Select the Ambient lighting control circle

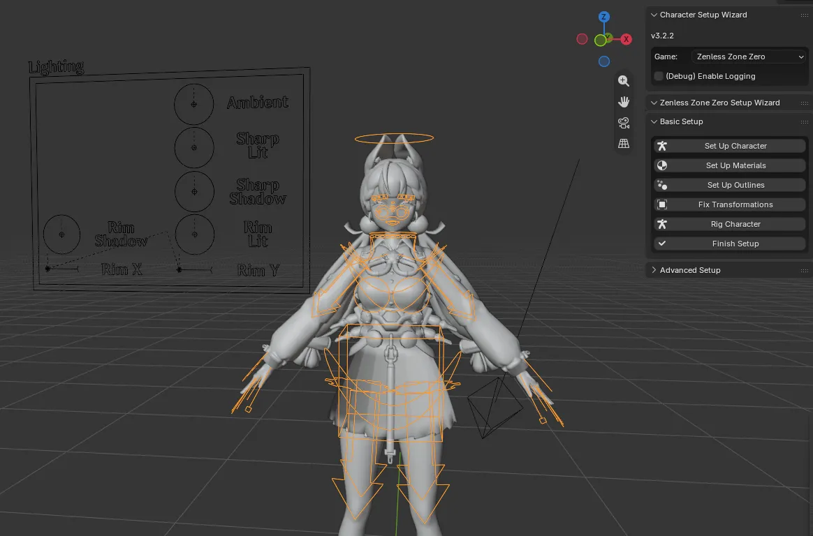pyautogui.click(x=194, y=104)
